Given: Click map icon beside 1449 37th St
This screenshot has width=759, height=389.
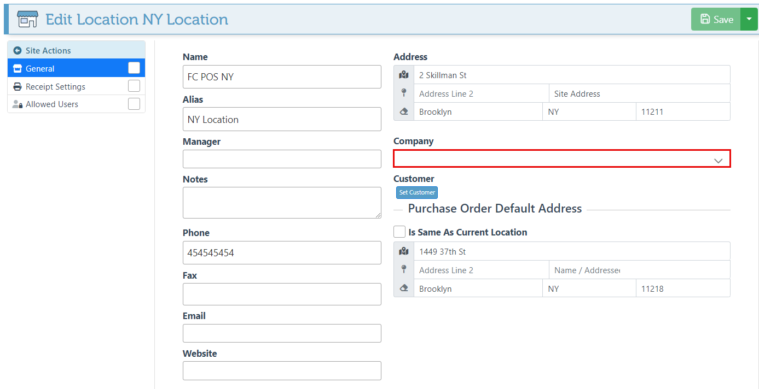Looking at the screenshot, I should pyautogui.click(x=404, y=251).
